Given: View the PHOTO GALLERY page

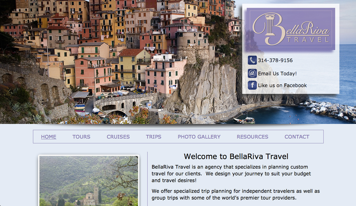Looking at the screenshot, I should 199,137.
